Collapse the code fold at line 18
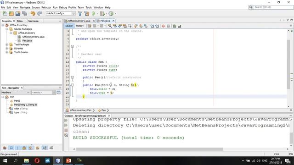294x165 pixels. (73, 85)
